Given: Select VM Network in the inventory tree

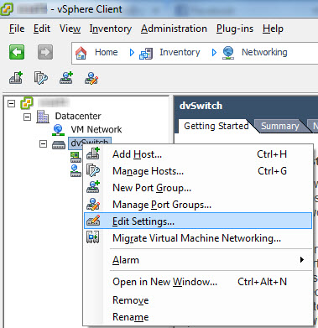Looking at the screenshot, I should click(96, 129).
